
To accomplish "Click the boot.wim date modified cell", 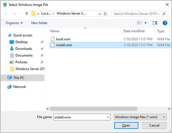I will pyautogui.click(x=138, y=39).
